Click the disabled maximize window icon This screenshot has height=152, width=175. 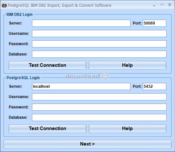[162, 5]
